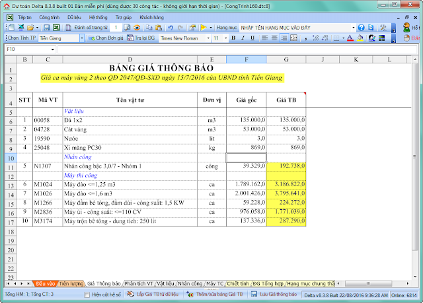Click the orange eye view icon
The width and height of the screenshot is (423, 303).
[x=137, y=28]
